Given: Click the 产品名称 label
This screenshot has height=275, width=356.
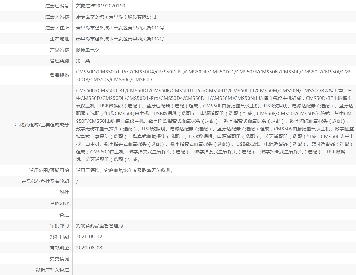Looking at the screenshot, I should (59, 50).
